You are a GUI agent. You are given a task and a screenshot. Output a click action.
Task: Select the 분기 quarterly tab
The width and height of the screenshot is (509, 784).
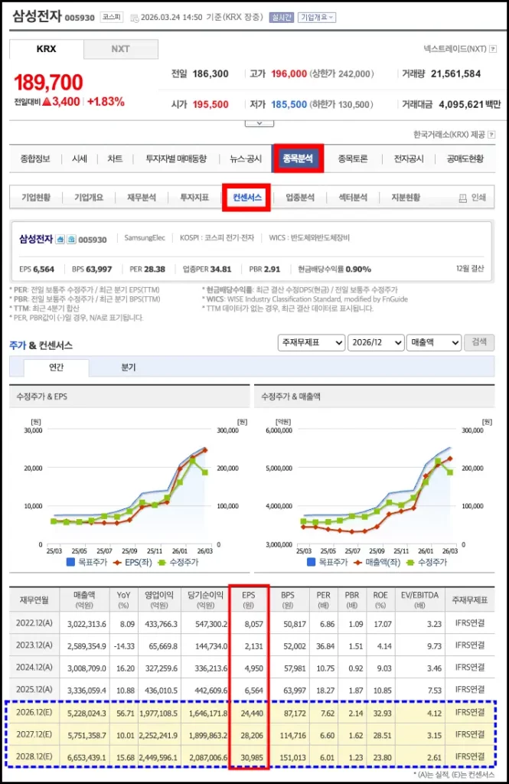pos(129,367)
